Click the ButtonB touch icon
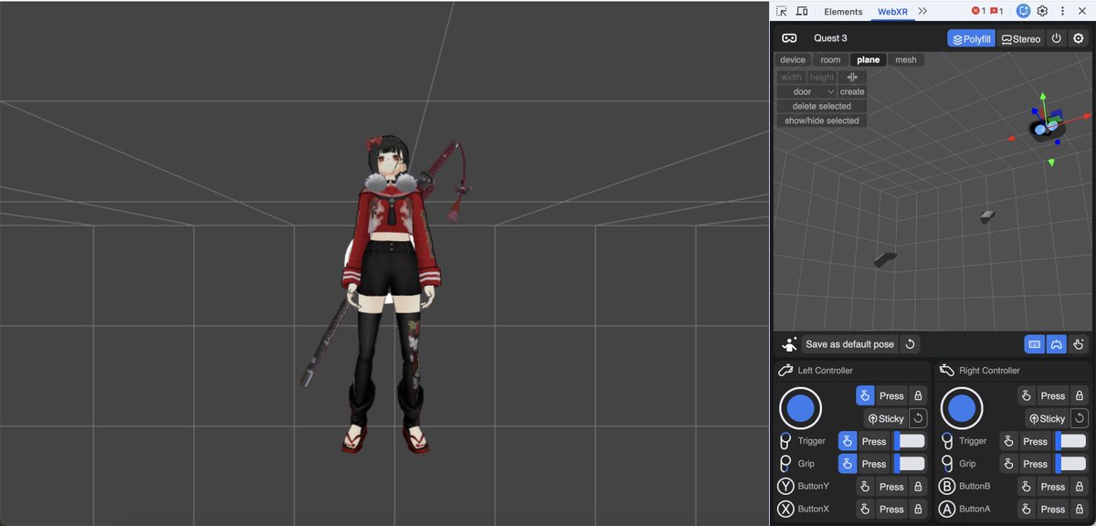 point(1027,487)
